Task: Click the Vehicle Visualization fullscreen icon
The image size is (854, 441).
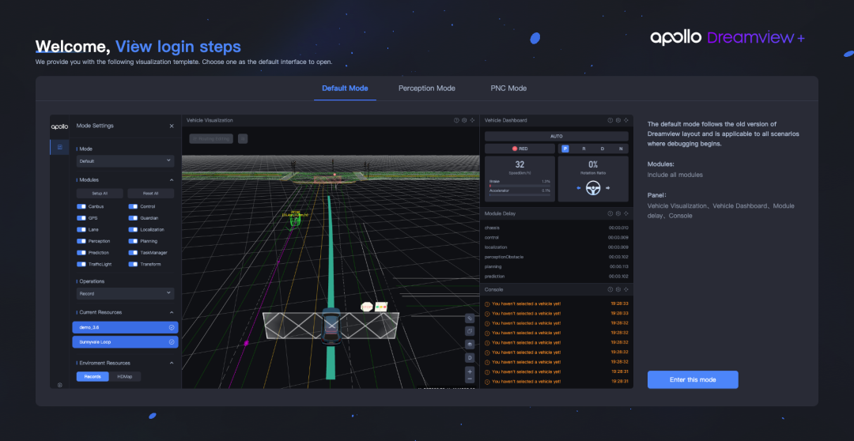Action: (x=472, y=120)
